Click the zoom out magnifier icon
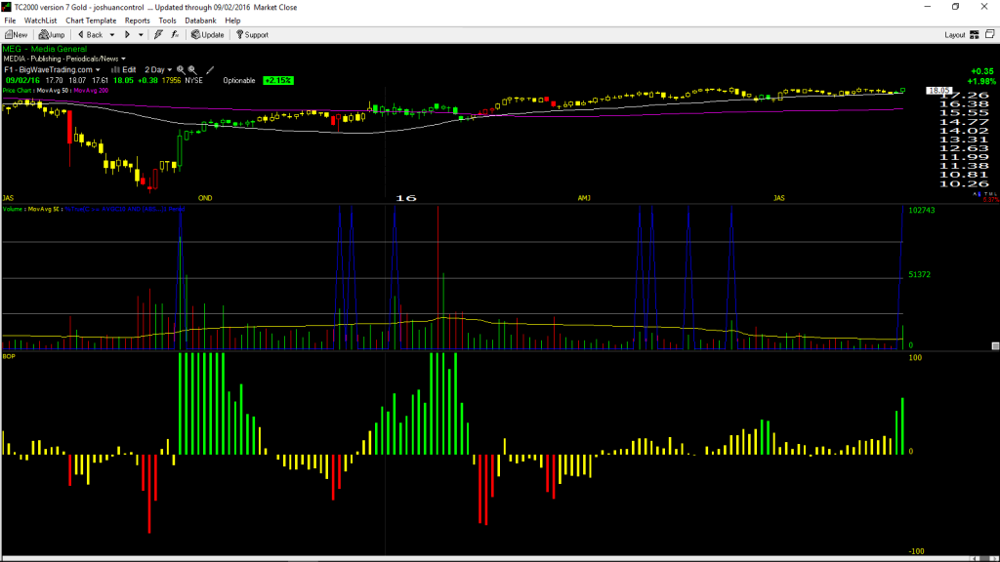Image resolution: width=1000 pixels, height=562 pixels. 192,69
